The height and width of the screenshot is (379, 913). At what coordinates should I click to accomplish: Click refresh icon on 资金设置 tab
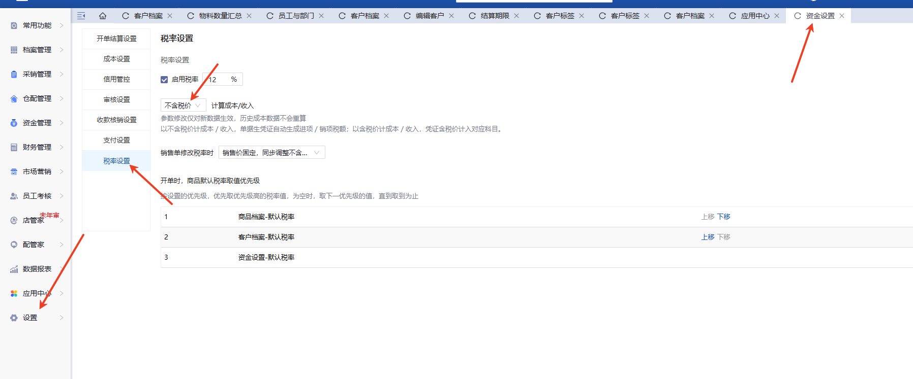coord(798,16)
